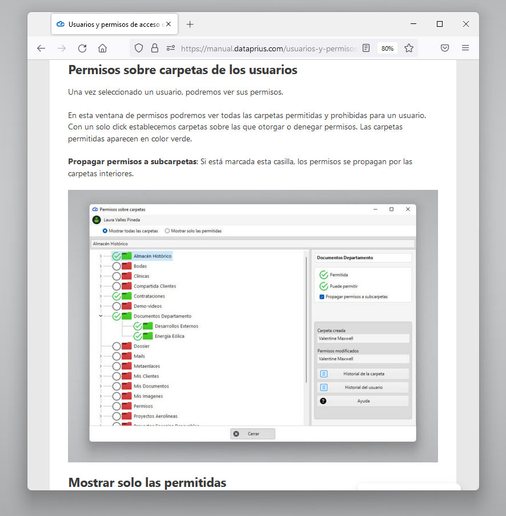Expand the Bodas folder node

pyautogui.click(x=101, y=266)
